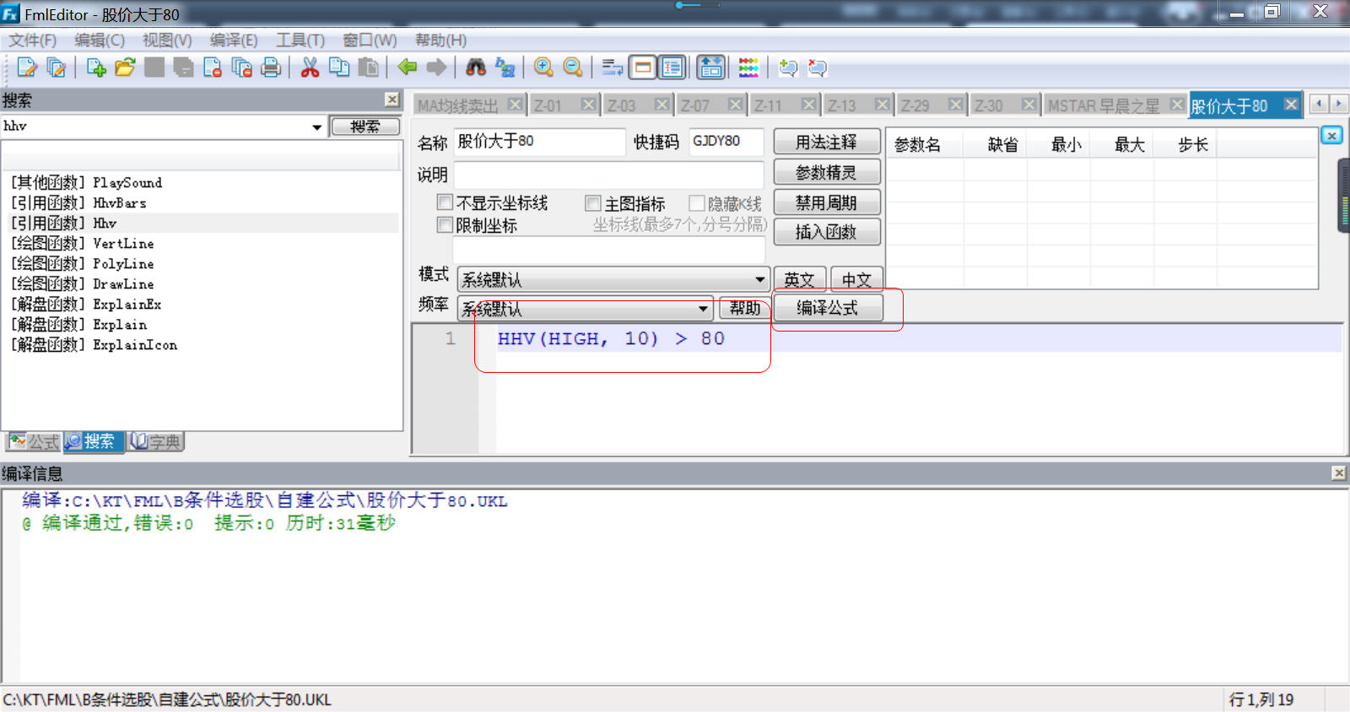Zoom in with magnifier plus icon
1350x712 pixels.
click(544, 67)
